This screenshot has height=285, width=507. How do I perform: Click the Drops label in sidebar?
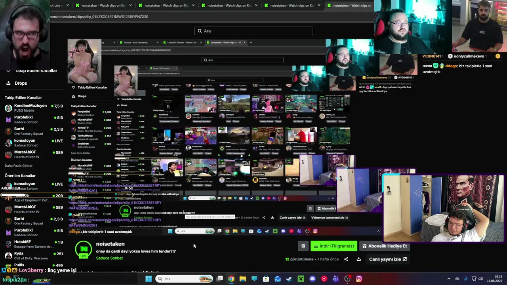(21, 83)
